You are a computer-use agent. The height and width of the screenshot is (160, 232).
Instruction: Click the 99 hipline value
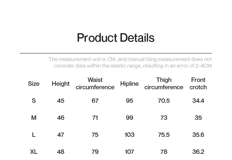(x=130, y=118)
